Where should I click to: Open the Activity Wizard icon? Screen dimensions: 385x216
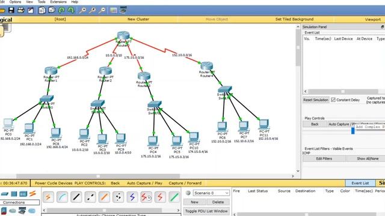pos(31,10)
